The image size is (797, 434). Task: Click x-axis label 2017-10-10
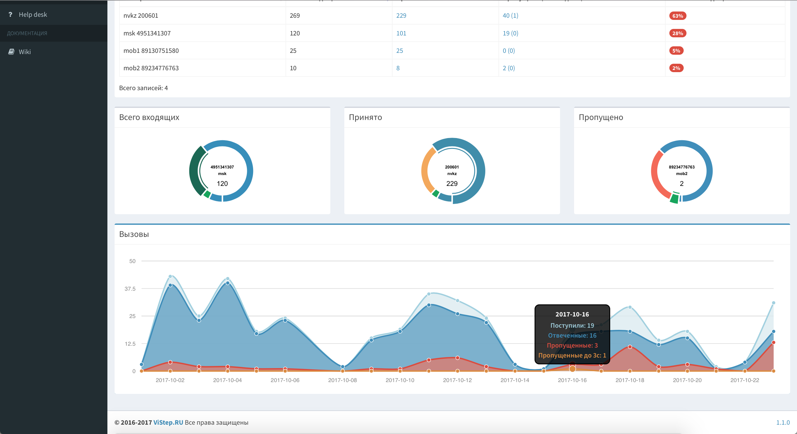(x=400, y=380)
